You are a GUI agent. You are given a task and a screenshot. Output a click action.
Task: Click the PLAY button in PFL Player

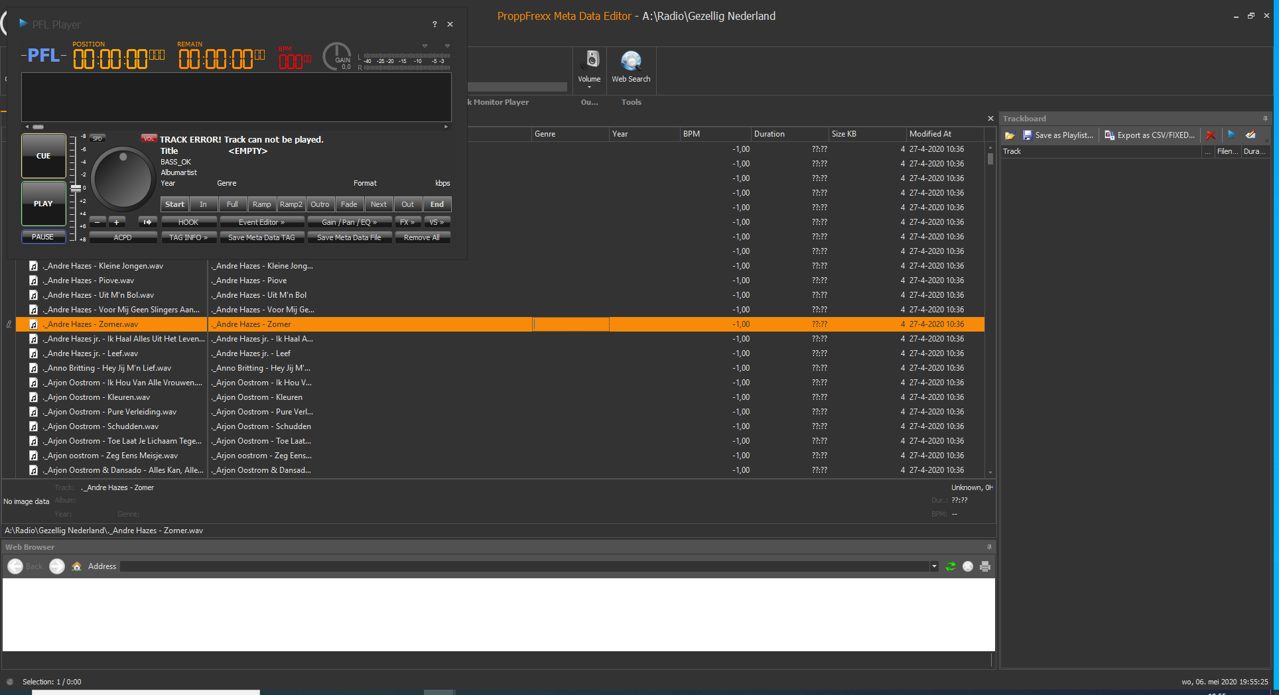(44, 204)
